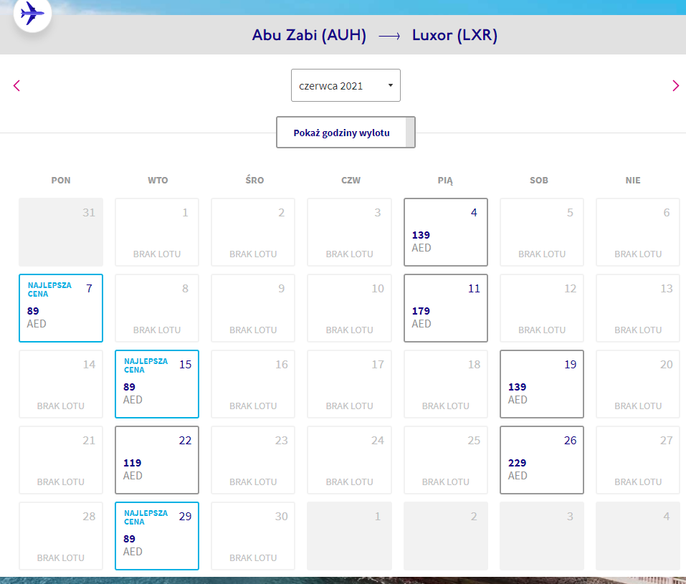Click Abu Zabi (AUH) origin label
The image size is (686, 584).
click(x=309, y=35)
